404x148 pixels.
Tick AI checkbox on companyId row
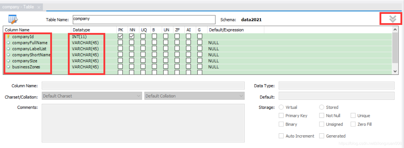click(x=188, y=36)
